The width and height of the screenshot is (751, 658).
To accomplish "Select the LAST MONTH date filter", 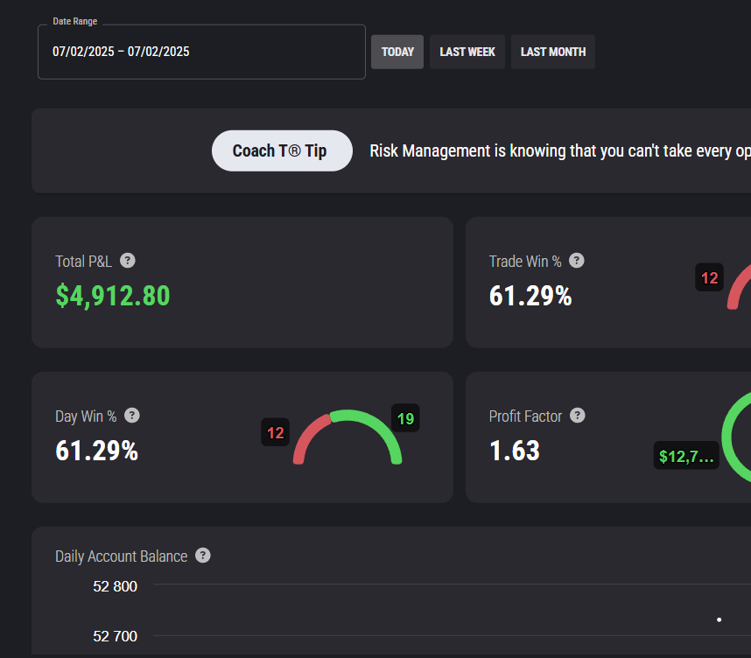I will tap(553, 52).
